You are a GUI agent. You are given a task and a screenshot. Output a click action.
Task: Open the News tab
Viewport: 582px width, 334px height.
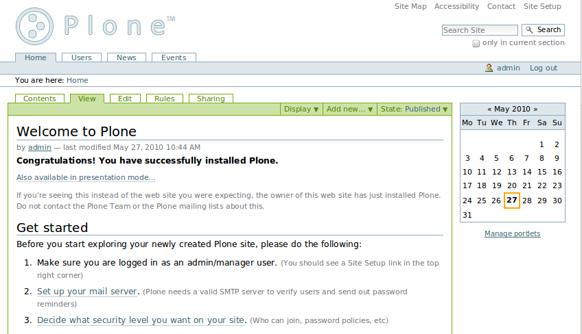(x=126, y=57)
